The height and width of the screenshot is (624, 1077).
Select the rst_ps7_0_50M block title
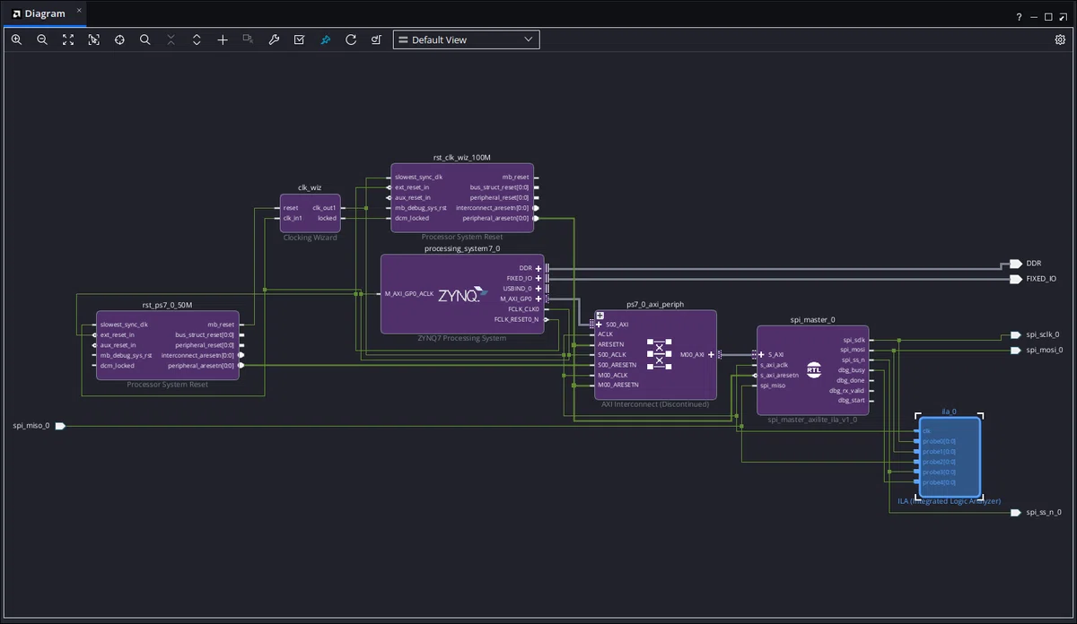tap(168, 306)
